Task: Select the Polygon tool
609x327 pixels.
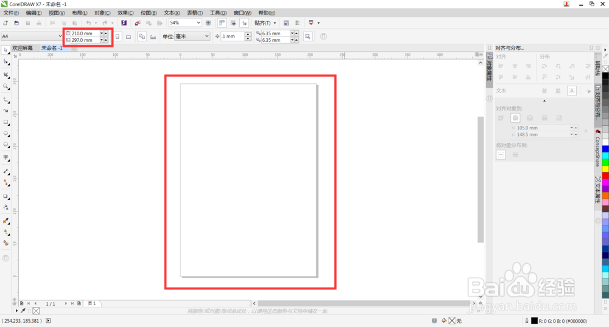Action: pyautogui.click(x=6, y=145)
